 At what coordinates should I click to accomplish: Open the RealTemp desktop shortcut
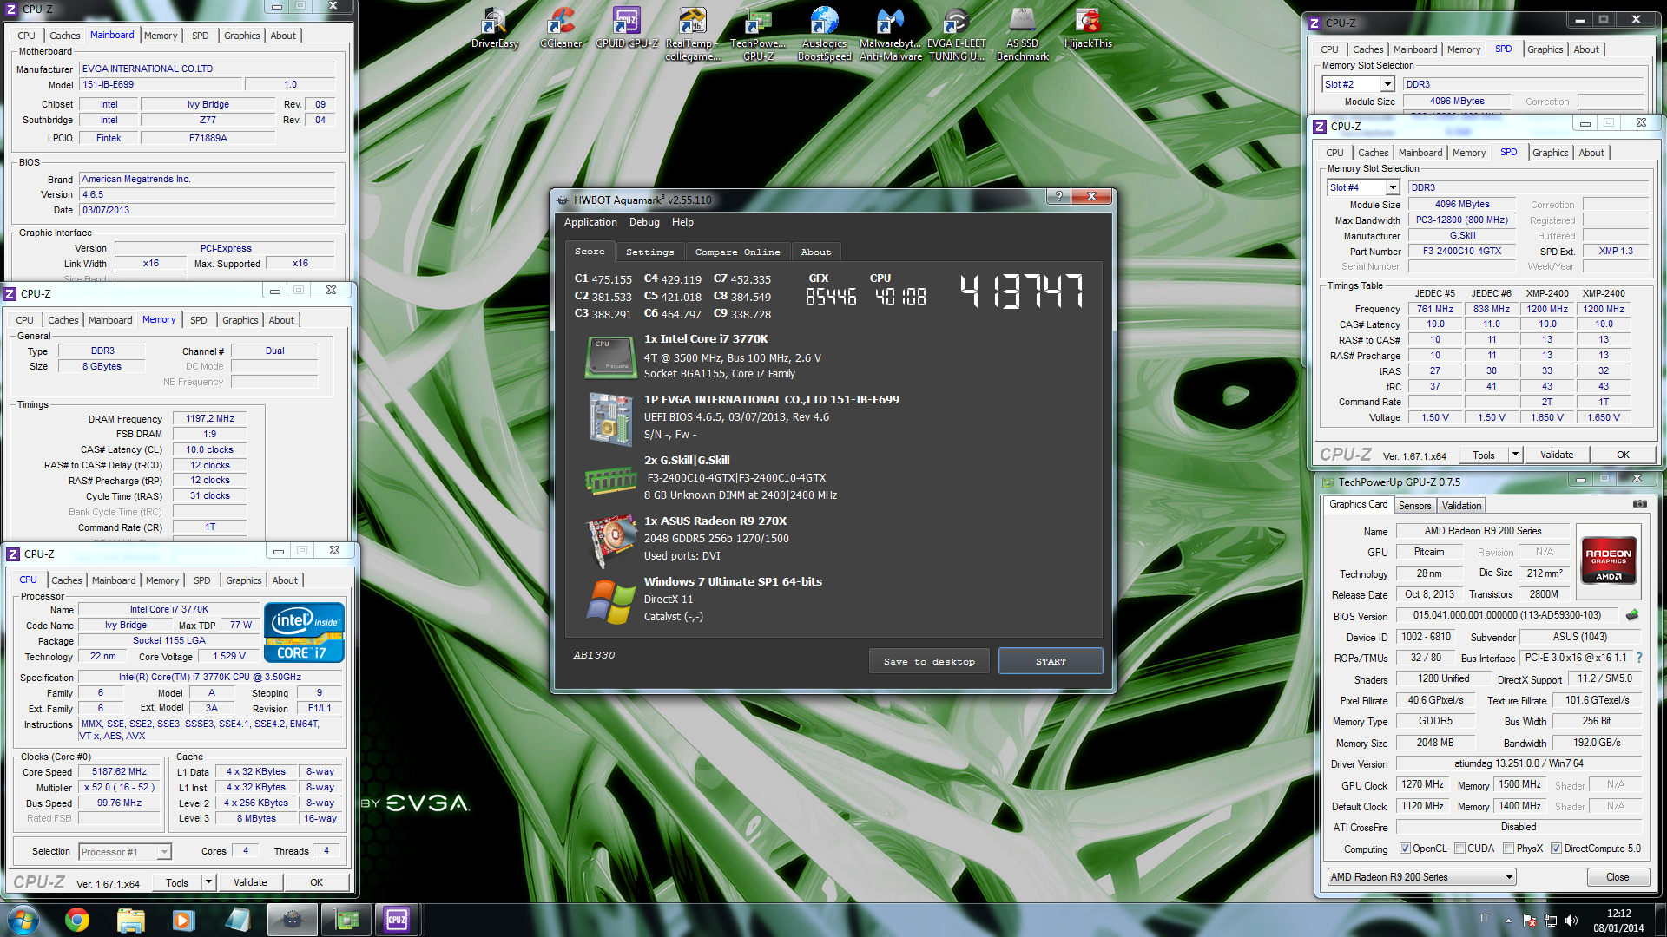pos(692,34)
